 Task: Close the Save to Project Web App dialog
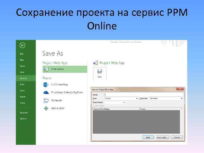[x=180, y=89]
